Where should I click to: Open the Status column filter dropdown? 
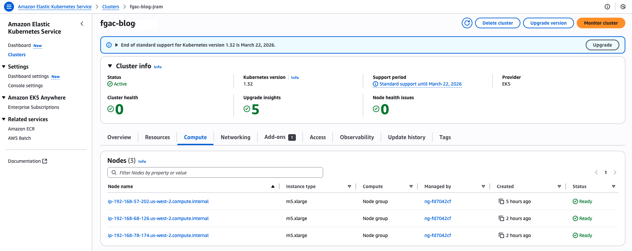click(x=613, y=186)
